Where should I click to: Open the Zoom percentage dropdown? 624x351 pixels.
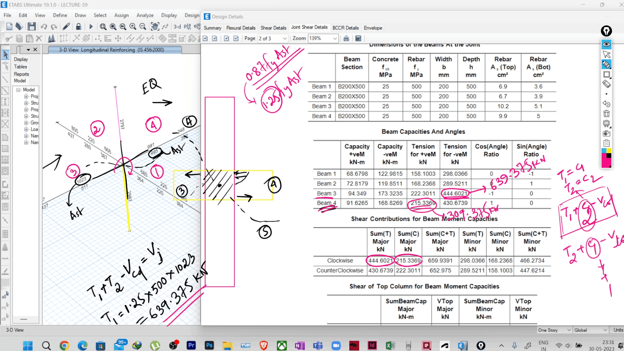tap(335, 38)
